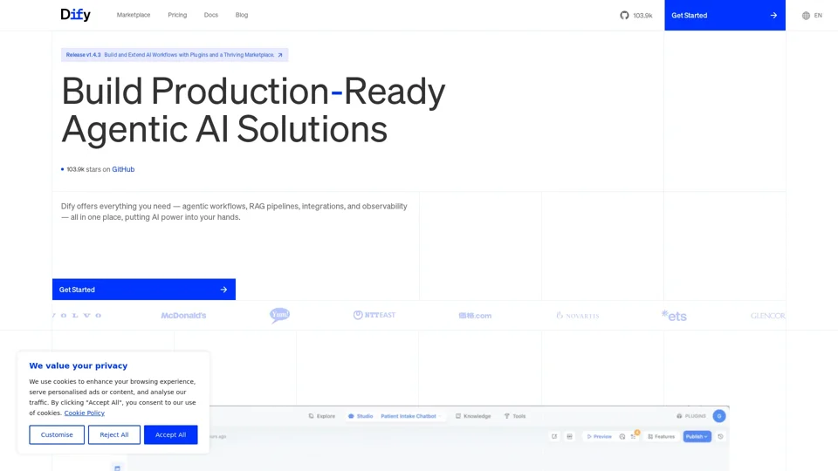The height and width of the screenshot is (471, 838).
Task: Accept all cookies
Action: pos(170,434)
